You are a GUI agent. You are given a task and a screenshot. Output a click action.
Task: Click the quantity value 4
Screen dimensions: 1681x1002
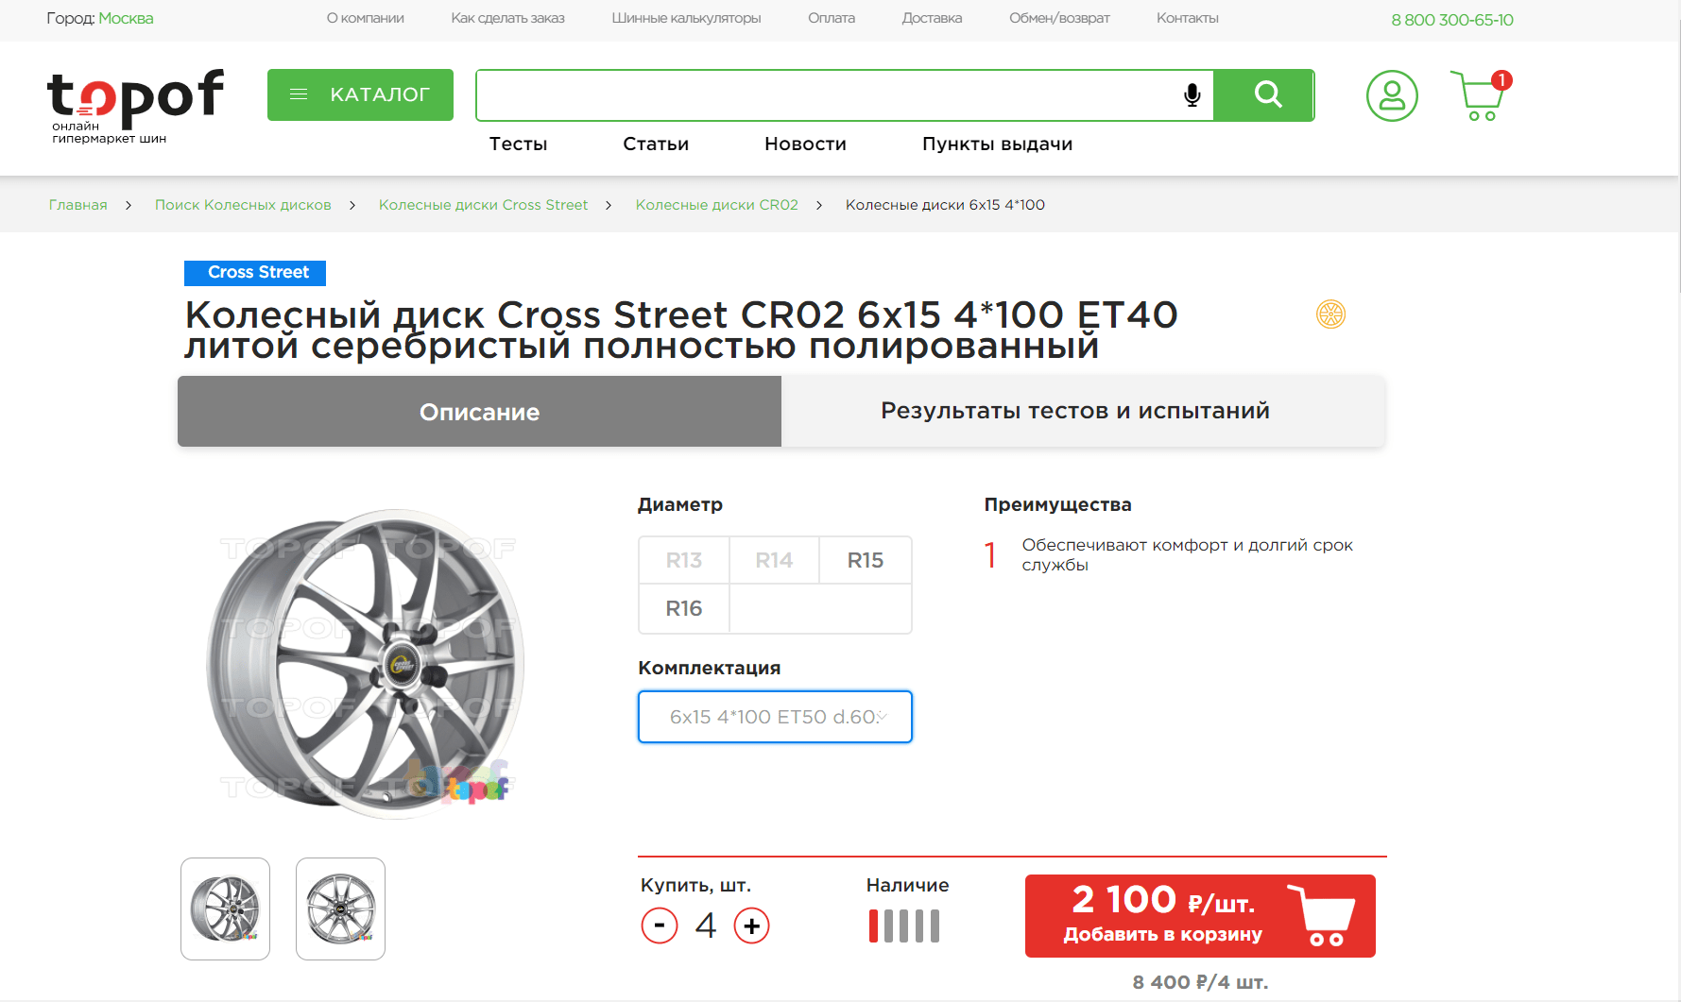coord(706,926)
